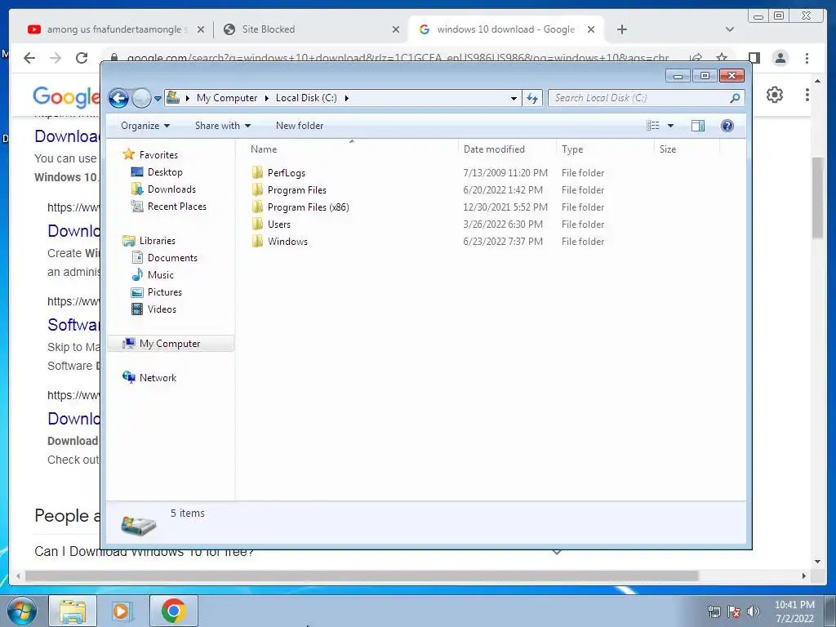Click Chrome Reload page icon
Screen dimensions: 836x627
point(82,58)
